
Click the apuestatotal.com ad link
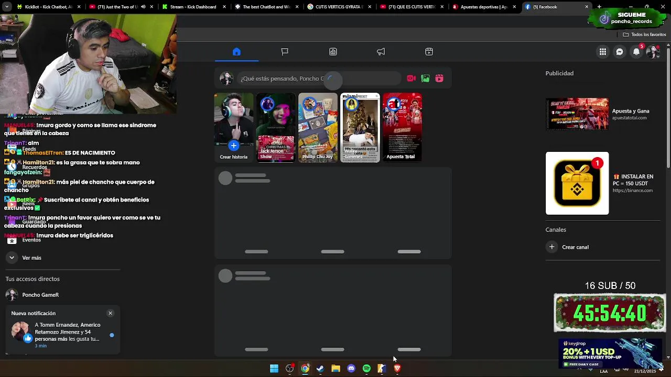click(630, 118)
